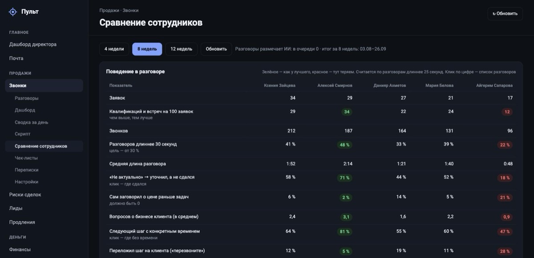Screen dimensions: 534x258
Task: Click green 34 in Квалификаций row
Action: click(x=347, y=112)
